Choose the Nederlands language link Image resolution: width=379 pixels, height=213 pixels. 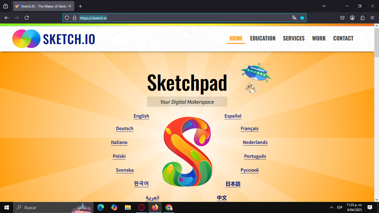[255, 142]
